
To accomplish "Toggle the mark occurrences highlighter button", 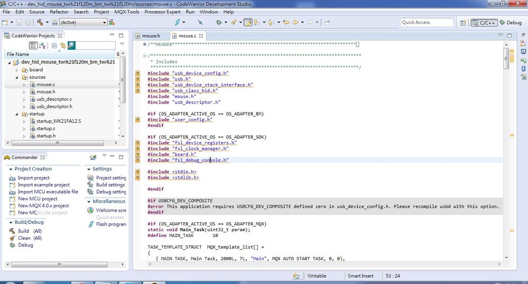I will [x=248, y=23].
